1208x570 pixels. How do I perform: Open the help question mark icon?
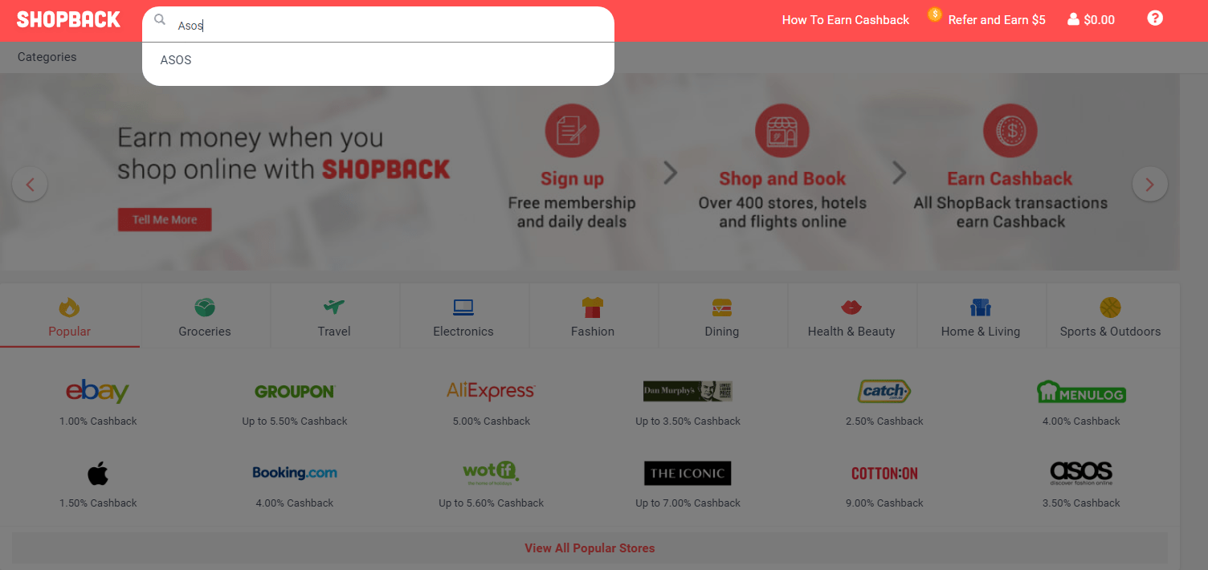[x=1155, y=18]
